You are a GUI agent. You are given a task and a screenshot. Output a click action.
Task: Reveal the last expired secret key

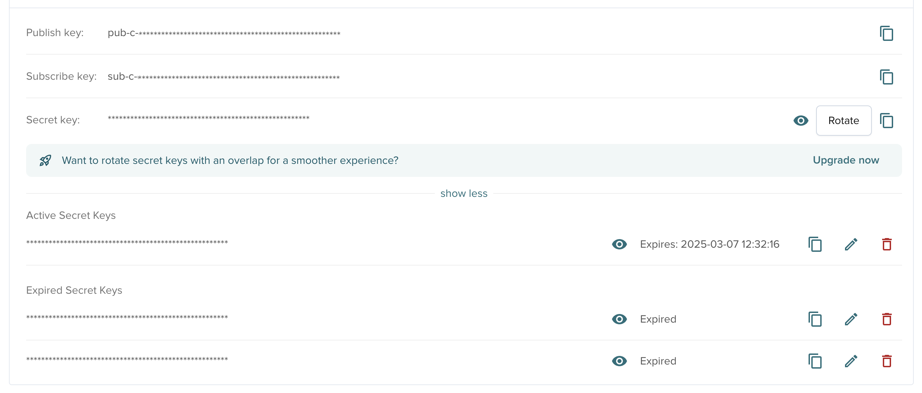coord(619,361)
